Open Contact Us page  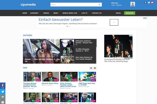coord(97,13)
